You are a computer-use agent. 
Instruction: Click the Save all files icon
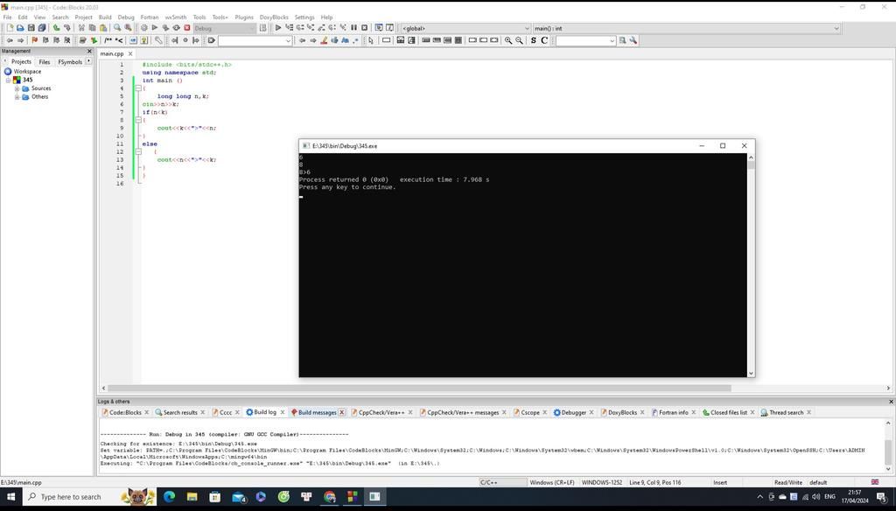(42, 27)
